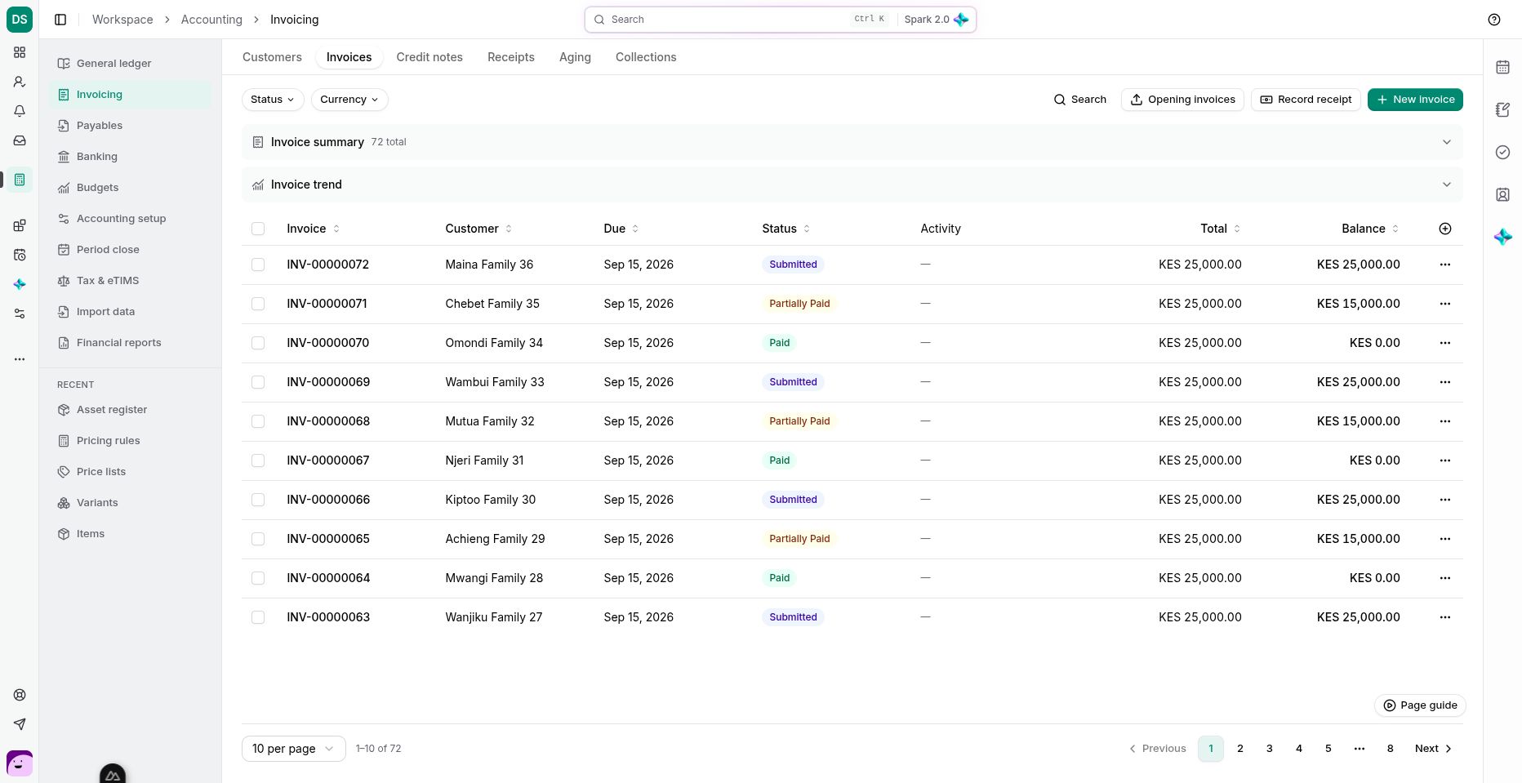This screenshot has width=1522, height=783.
Task: Expand the Invoice trend section
Action: point(852,185)
